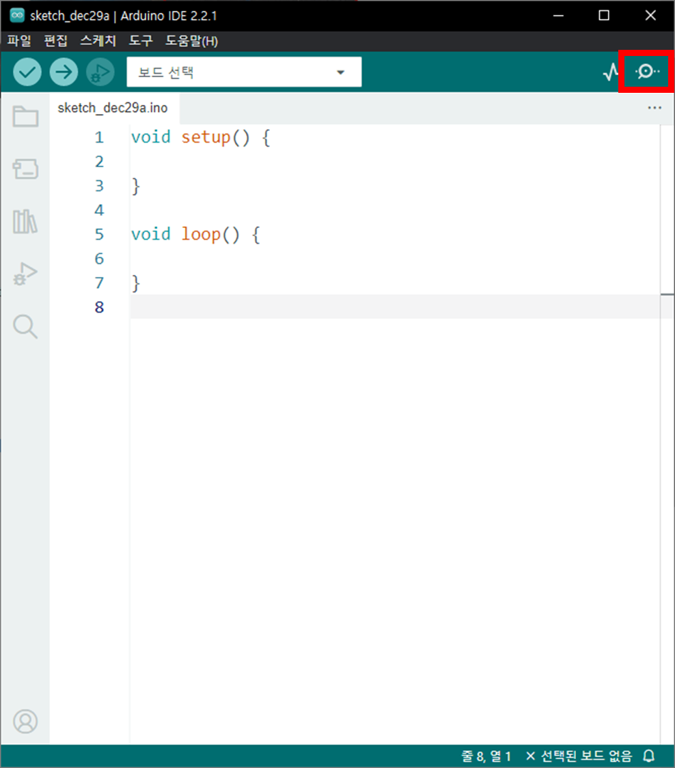Open the Library Manager books icon
This screenshot has height=768, width=675.
click(25, 221)
